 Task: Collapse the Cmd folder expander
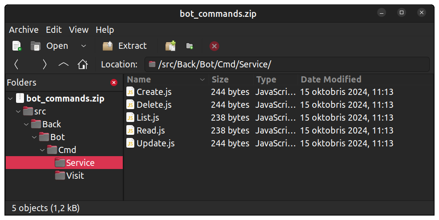(x=42, y=150)
